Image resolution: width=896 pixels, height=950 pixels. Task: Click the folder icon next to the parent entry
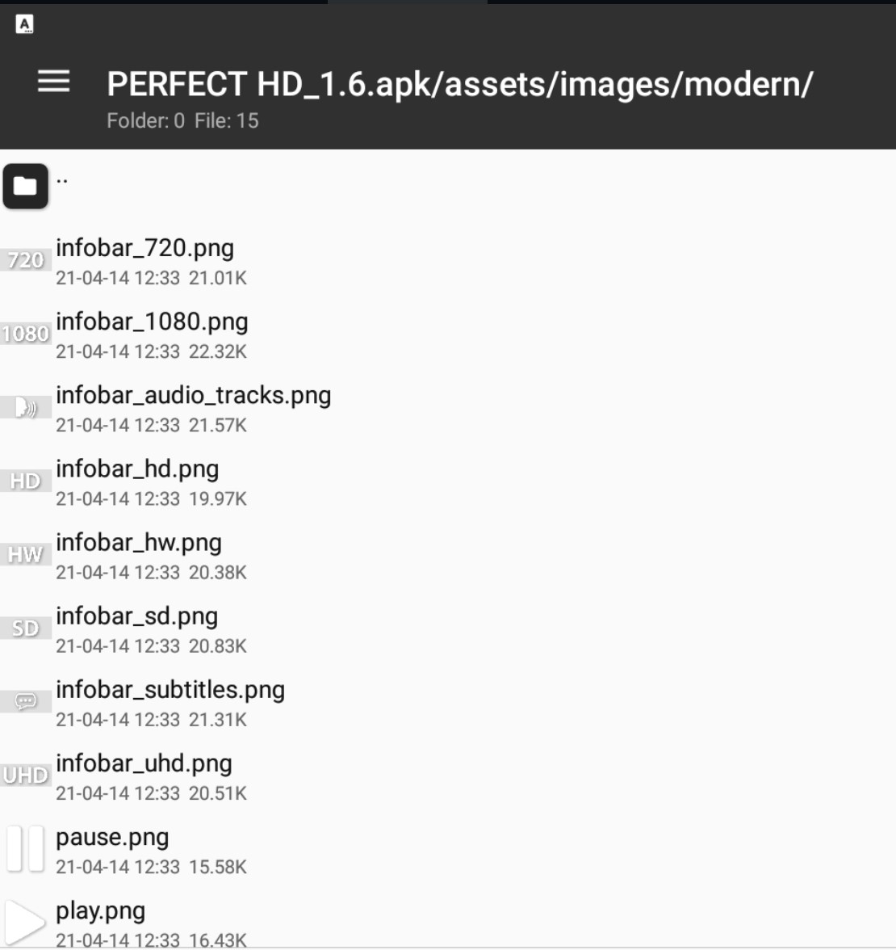(x=25, y=185)
